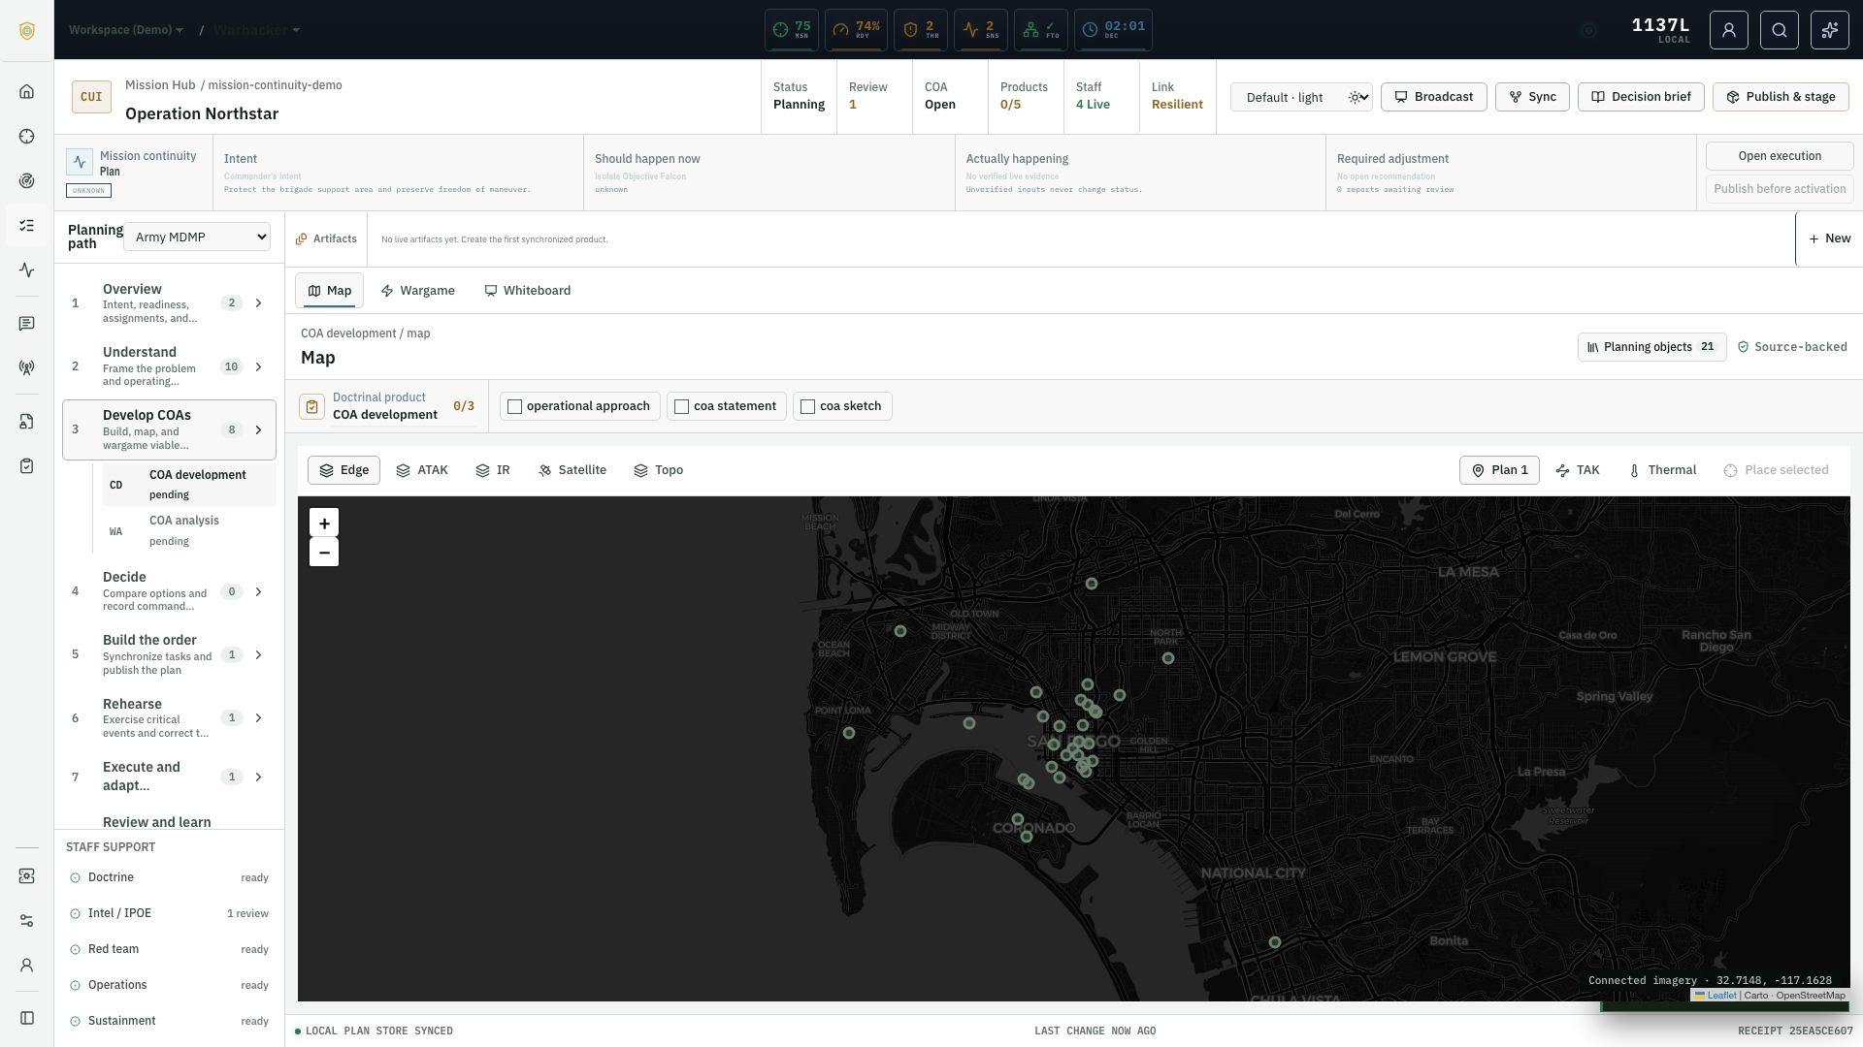
Task: Zoom out on the map
Action: pyautogui.click(x=324, y=553)
